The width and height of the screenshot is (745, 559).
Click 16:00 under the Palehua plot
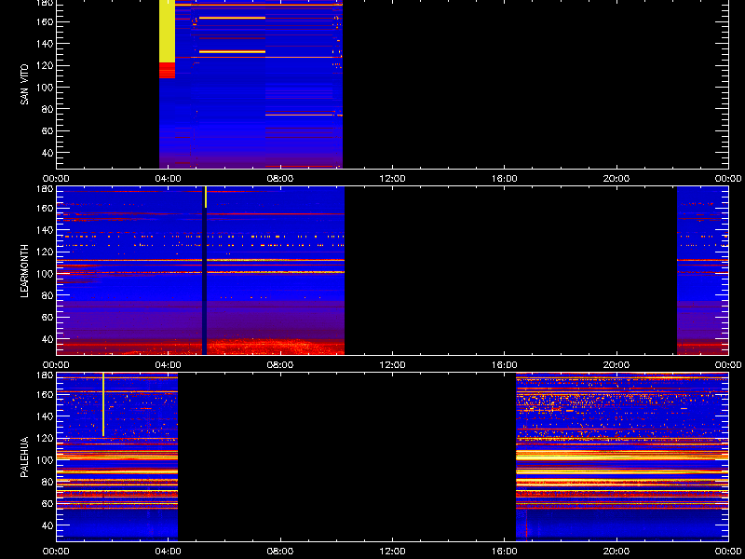(x=505, y=552)
